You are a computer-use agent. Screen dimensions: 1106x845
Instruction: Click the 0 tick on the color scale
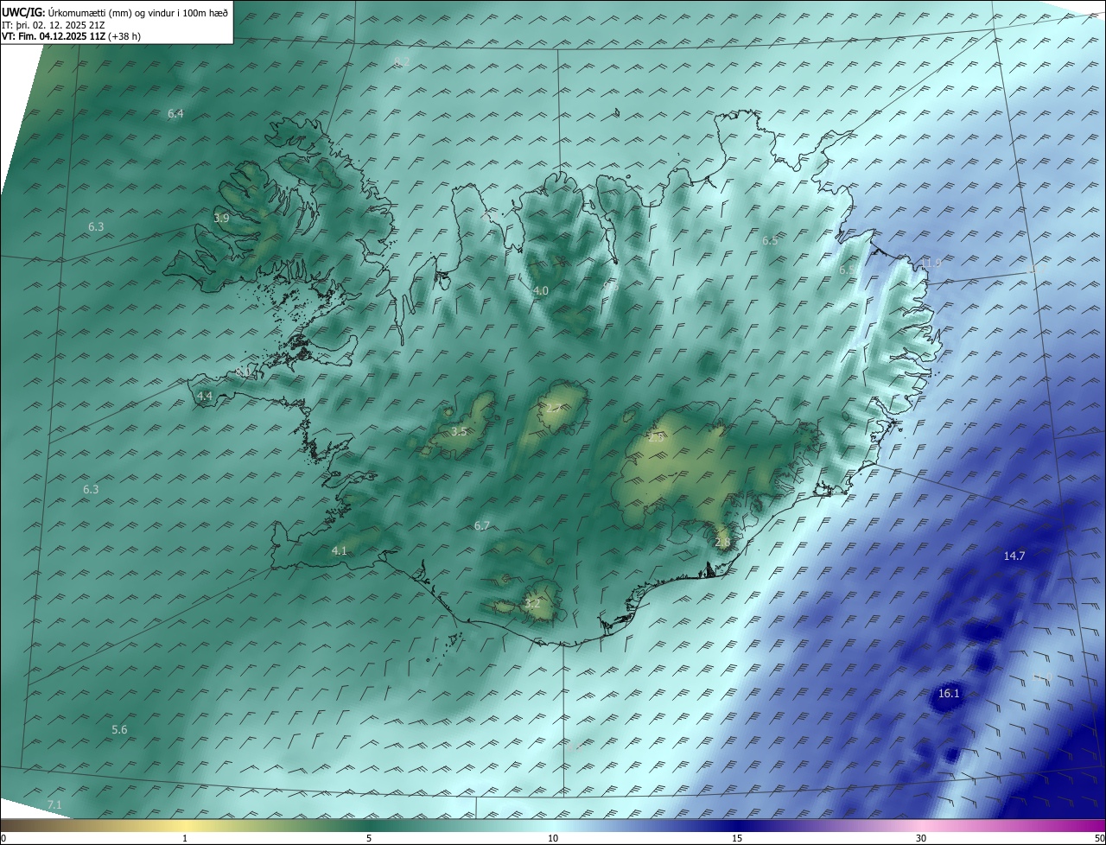click(x=3, y=838)
